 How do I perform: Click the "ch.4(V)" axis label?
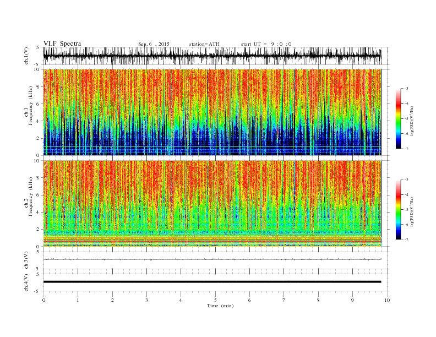click(x=26, y=282)
